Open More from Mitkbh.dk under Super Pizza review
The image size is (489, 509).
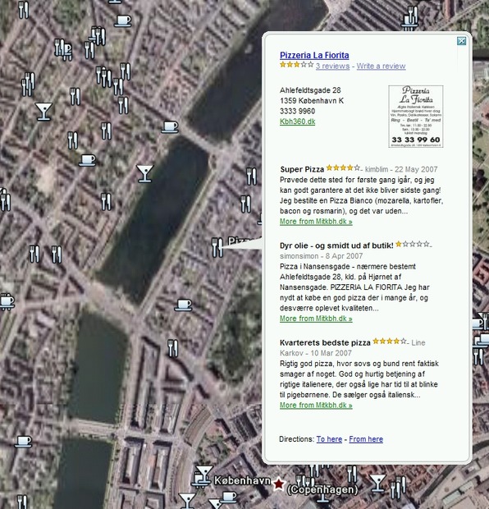click(x=316, y=222)
